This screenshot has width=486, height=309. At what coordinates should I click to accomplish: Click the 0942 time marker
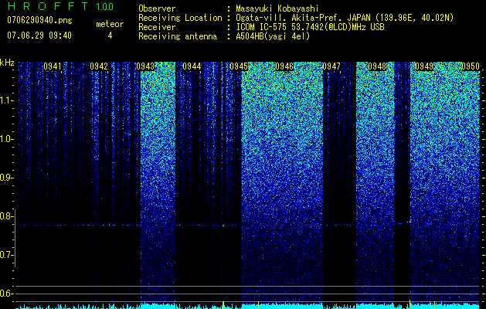pyautogui.click(x=99, y=66)
